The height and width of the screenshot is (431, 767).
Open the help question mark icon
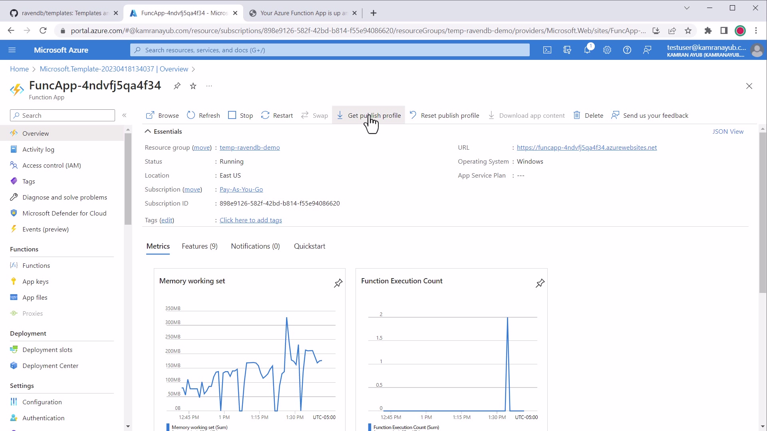(x=627, y=50)
